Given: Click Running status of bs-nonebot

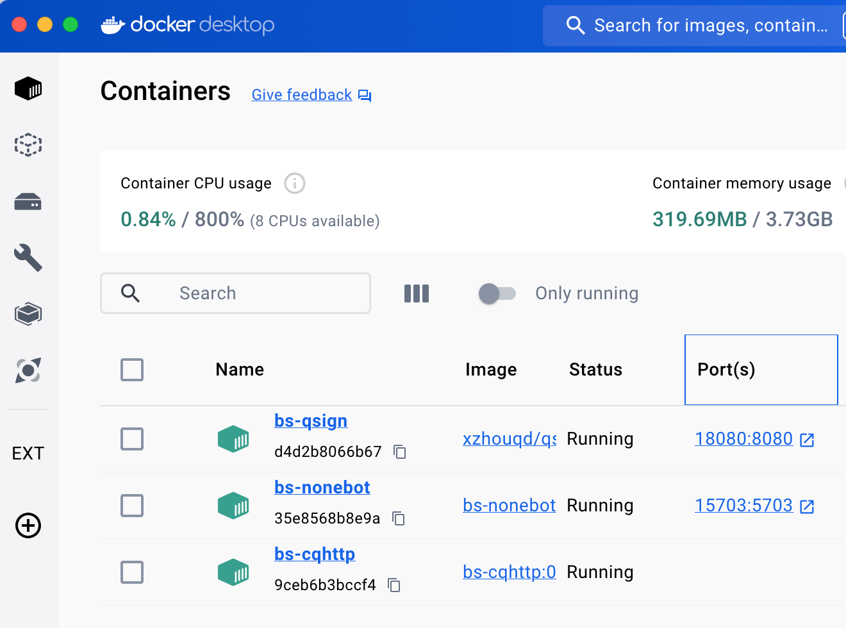Looking at the screenshot, I should 600,506.
